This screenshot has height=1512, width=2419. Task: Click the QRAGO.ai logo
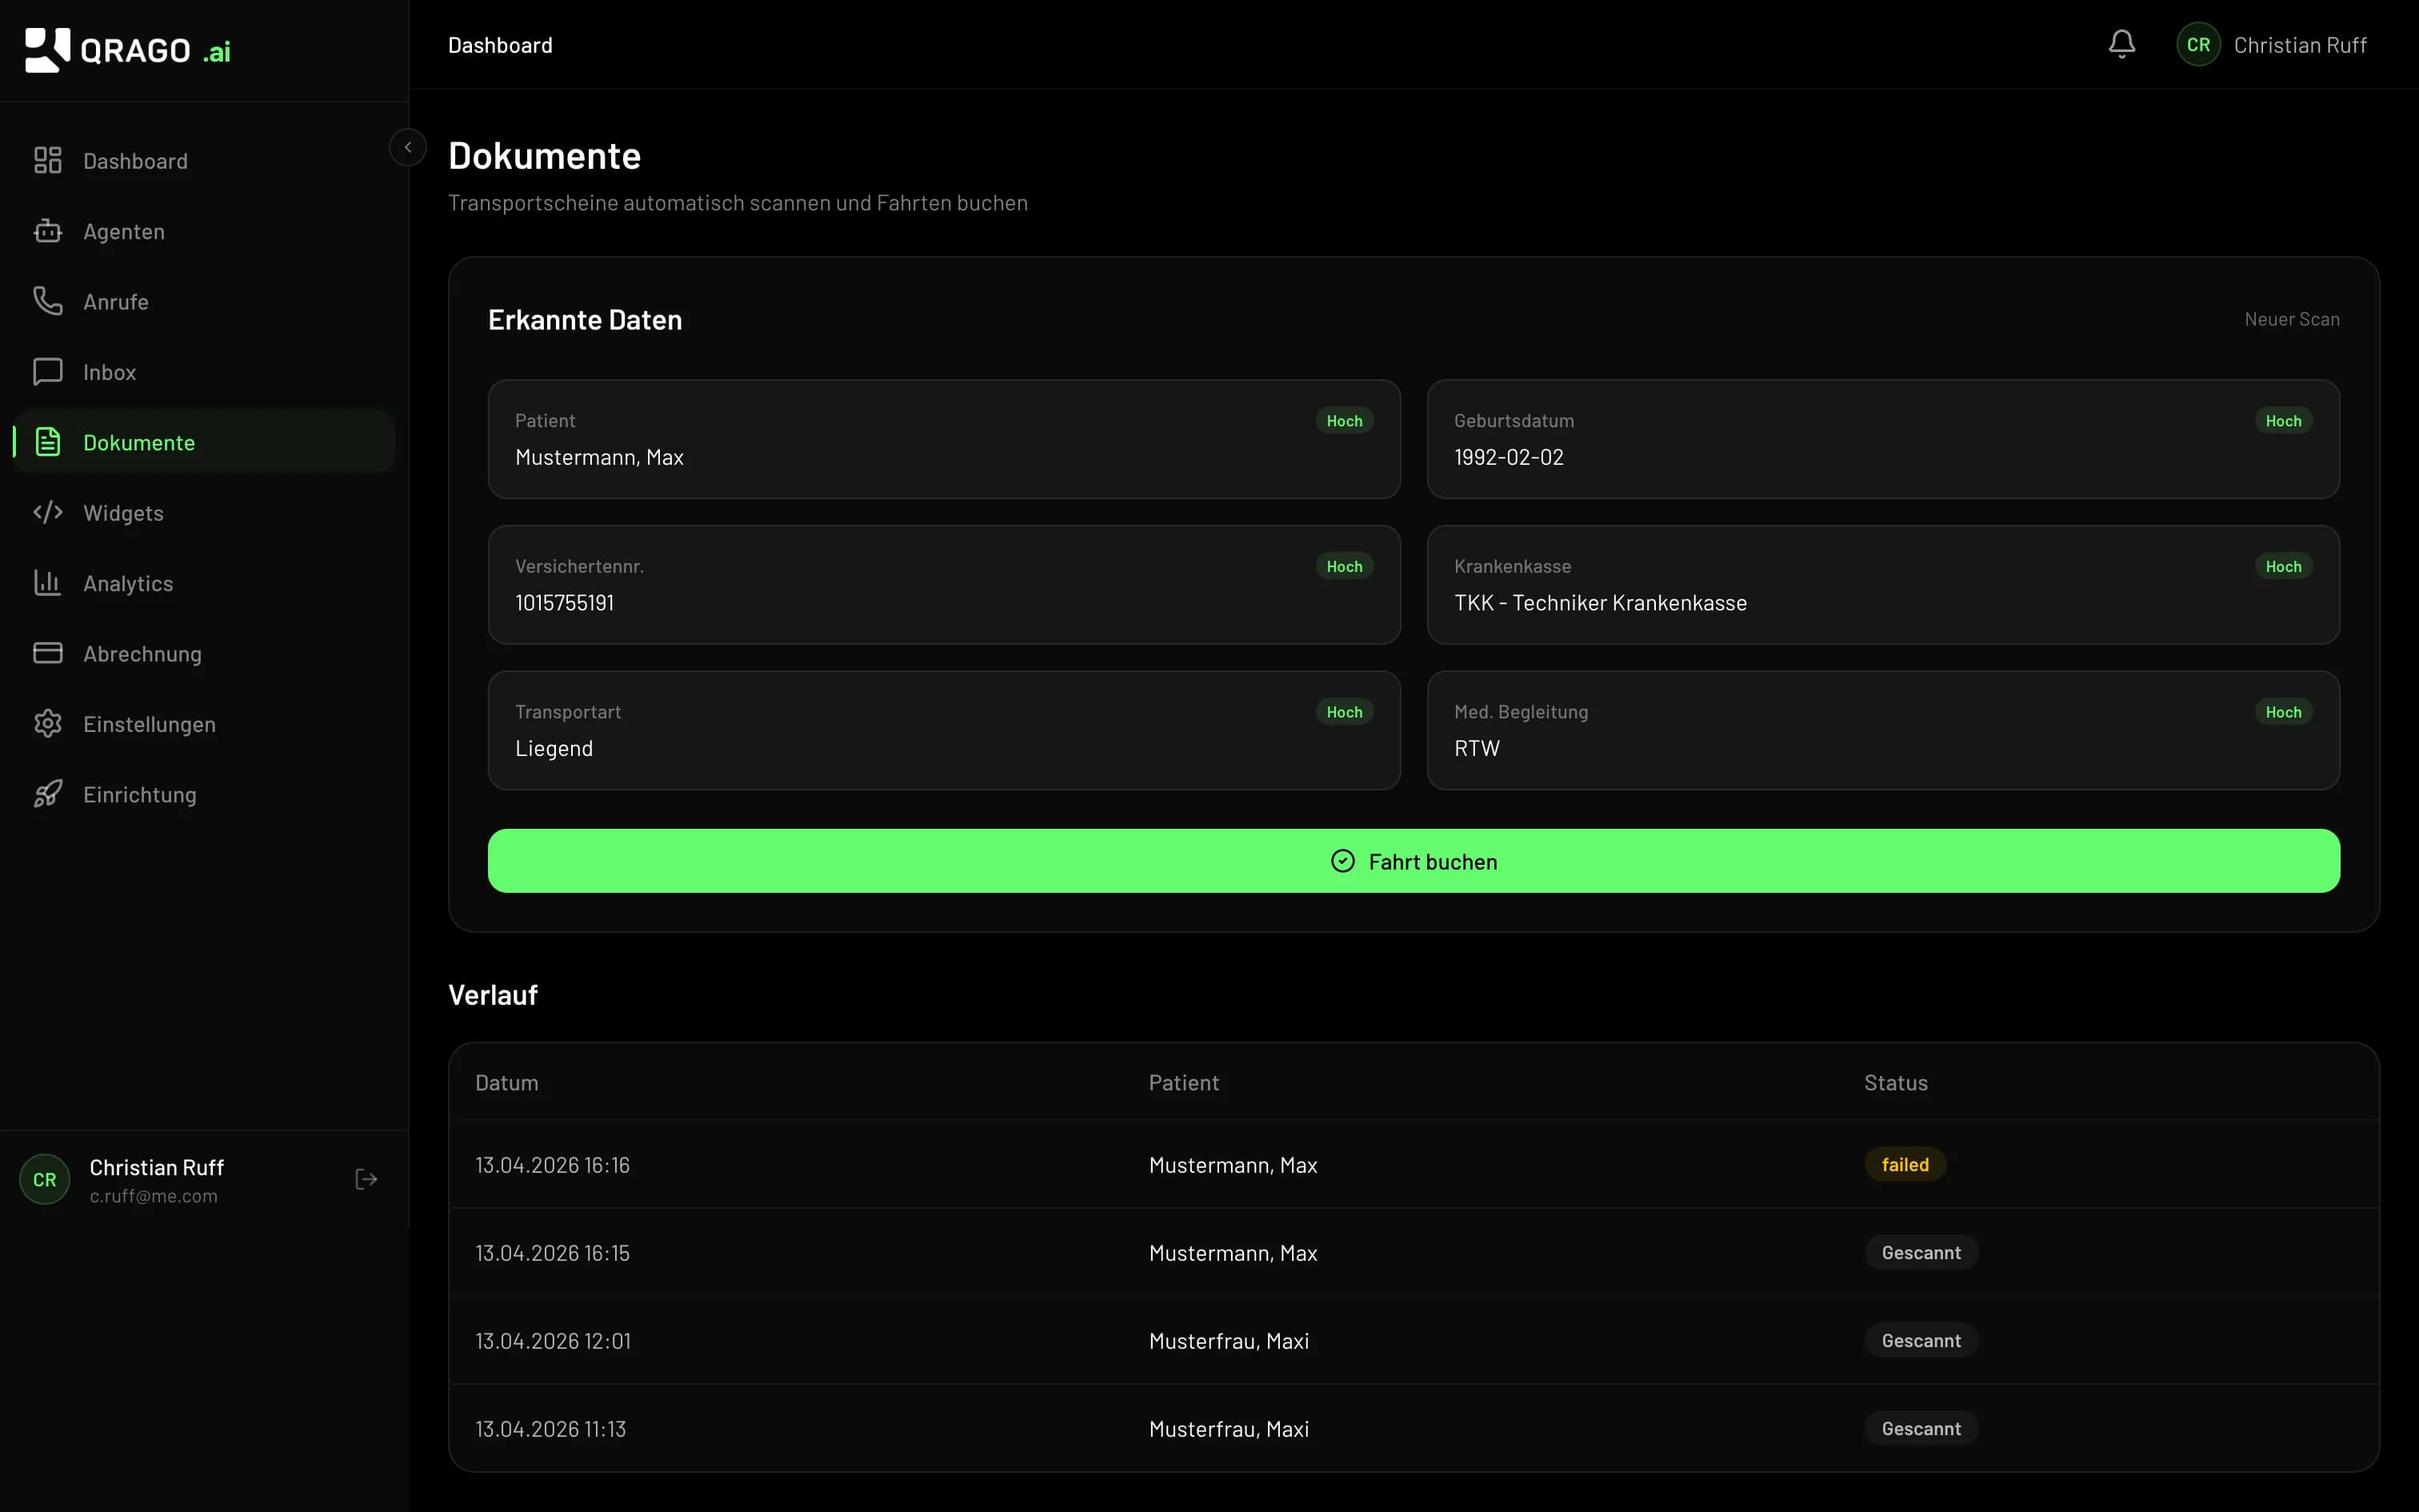[128, 50]
